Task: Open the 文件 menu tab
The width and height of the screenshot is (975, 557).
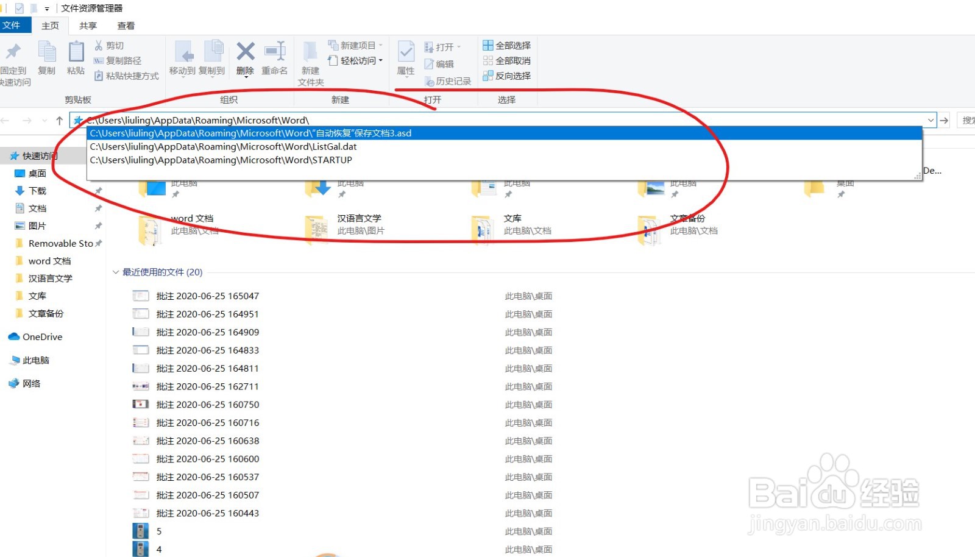Action: click(12, 25)
